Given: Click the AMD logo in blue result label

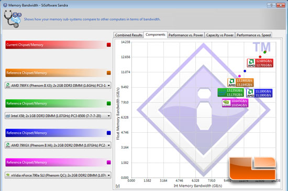Looking at the screenshot, I should click(x=250, y=93).
